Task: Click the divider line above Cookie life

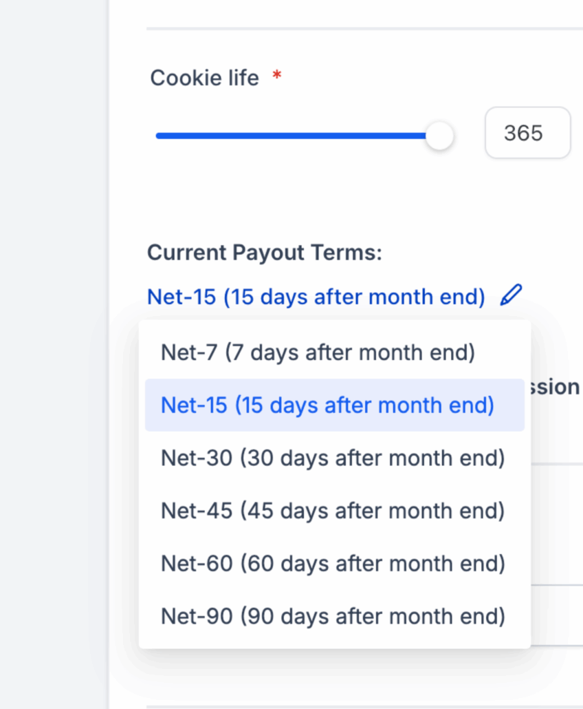Action: 364,28
